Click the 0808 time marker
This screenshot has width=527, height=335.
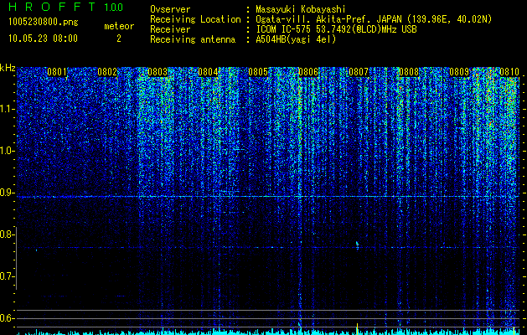pyautogui.click(x=409, y=72)
